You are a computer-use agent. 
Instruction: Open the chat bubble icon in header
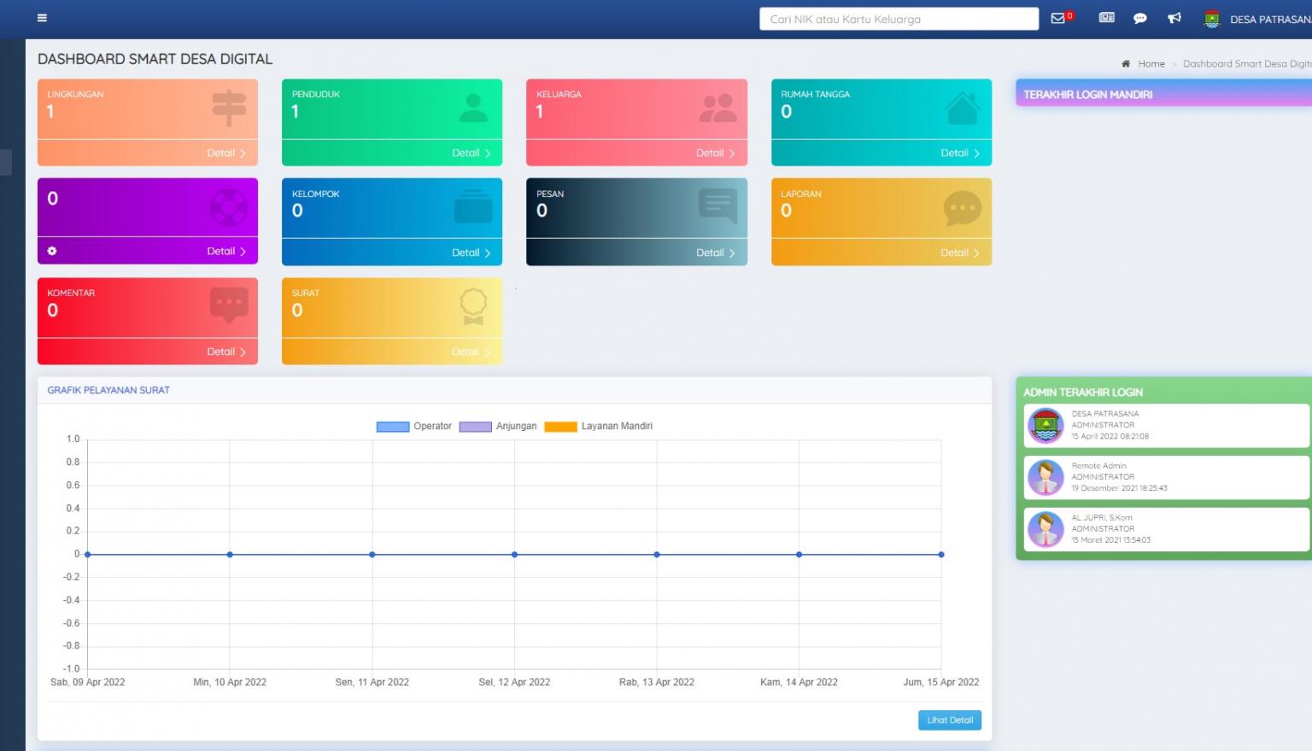tap(1139, 18)
